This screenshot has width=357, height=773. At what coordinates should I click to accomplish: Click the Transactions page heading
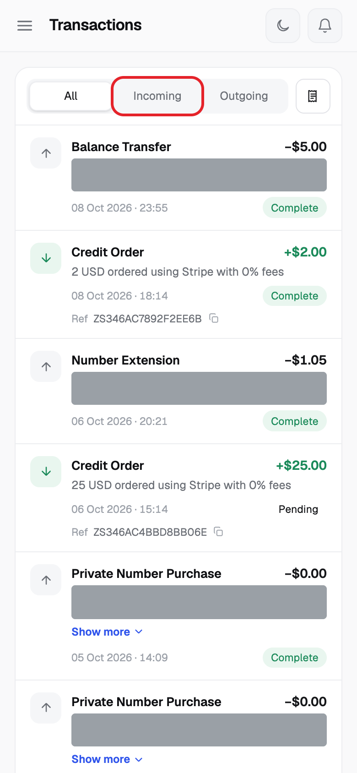tap(95, 25)
